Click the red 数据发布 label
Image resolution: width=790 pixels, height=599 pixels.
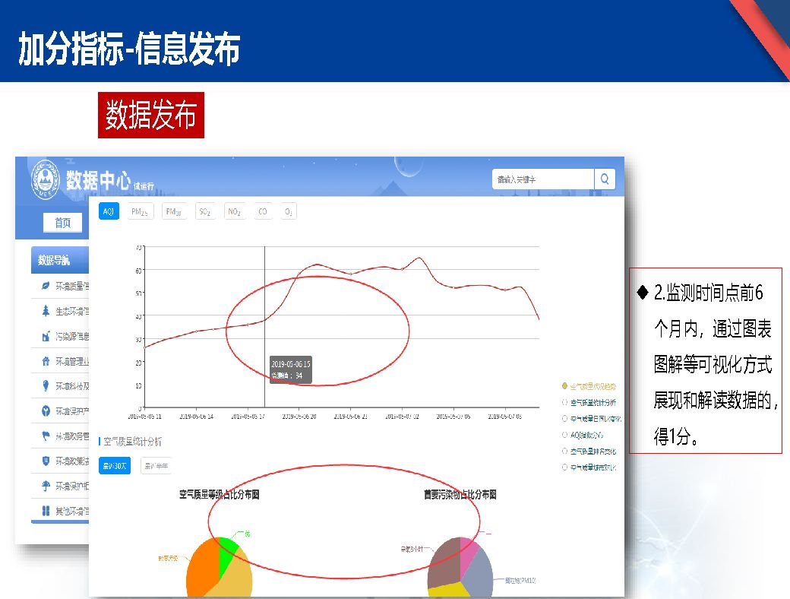click(151, 115)
